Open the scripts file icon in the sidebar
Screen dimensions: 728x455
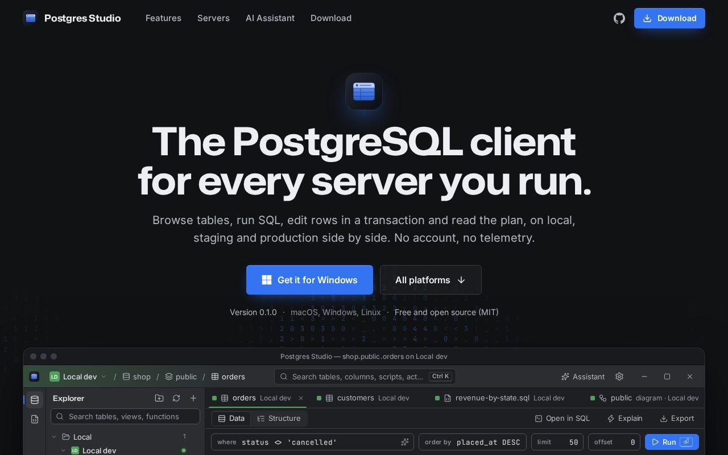[x=35, y=419]
